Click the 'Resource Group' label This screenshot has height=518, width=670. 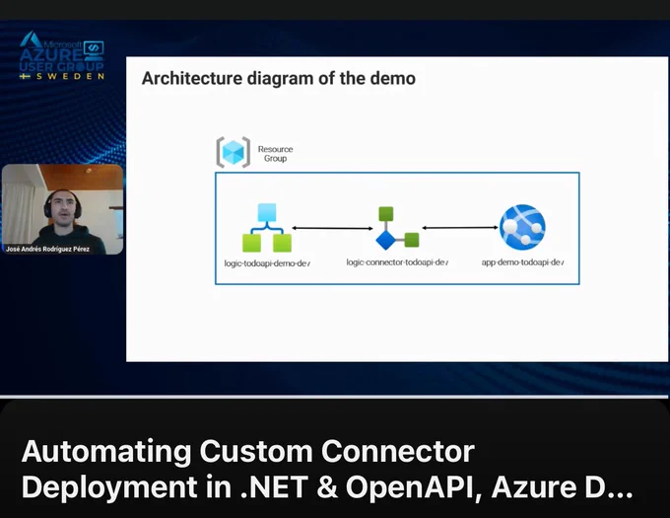tap(275, 154)
